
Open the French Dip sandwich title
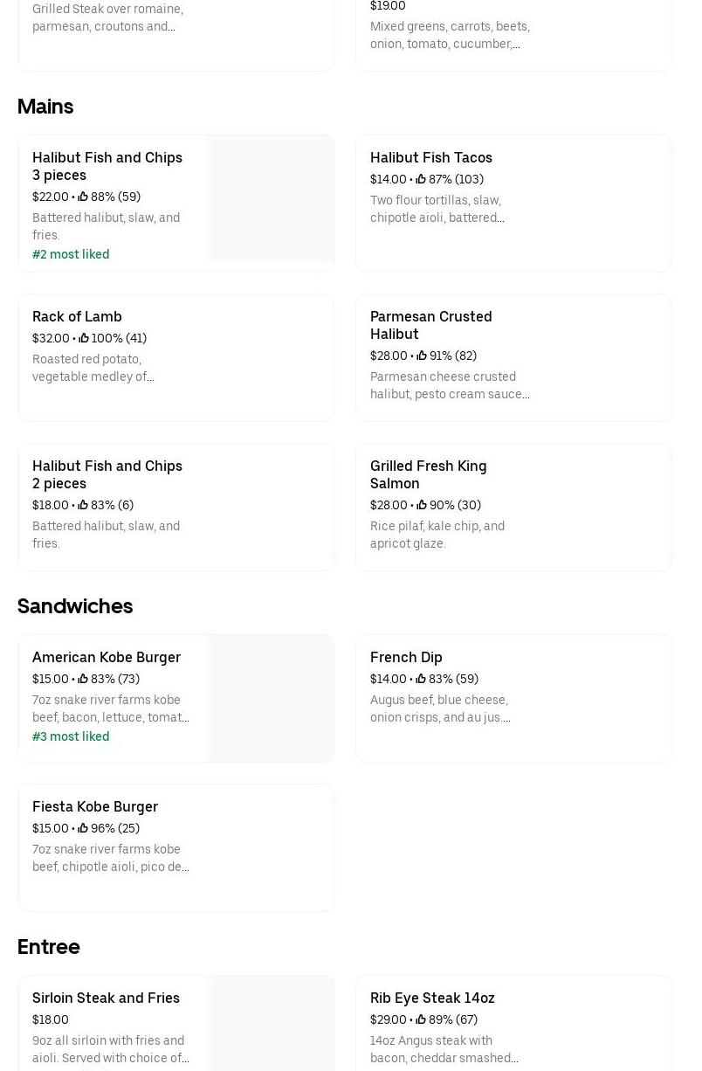[406, 657]
